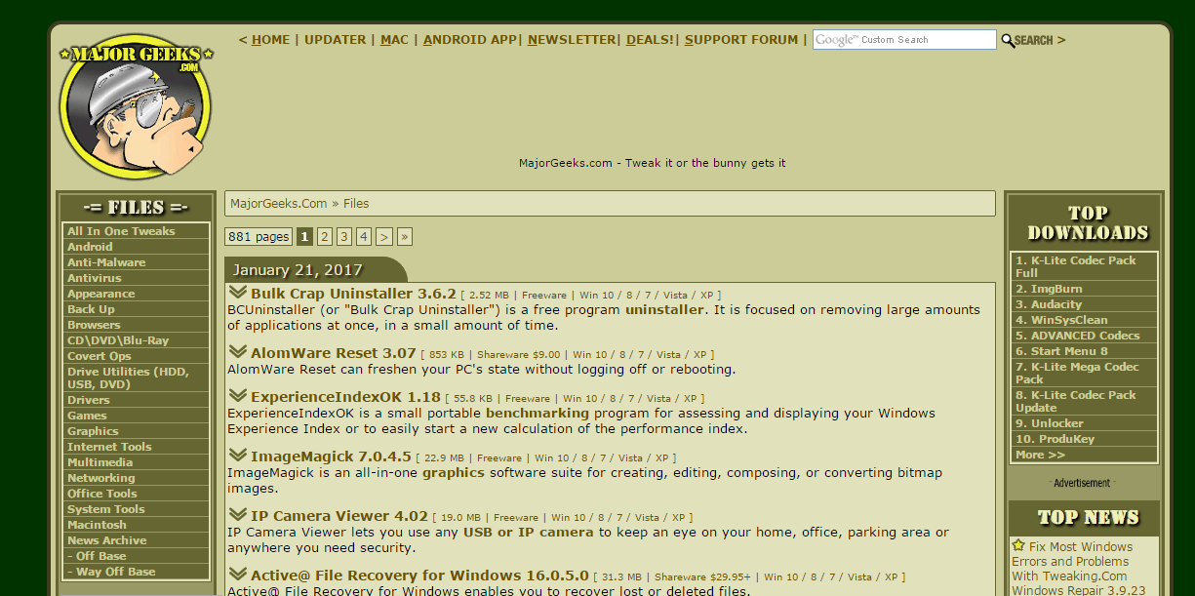Click the next page > button
This screenshot has height=596, width=1195.
384,236
